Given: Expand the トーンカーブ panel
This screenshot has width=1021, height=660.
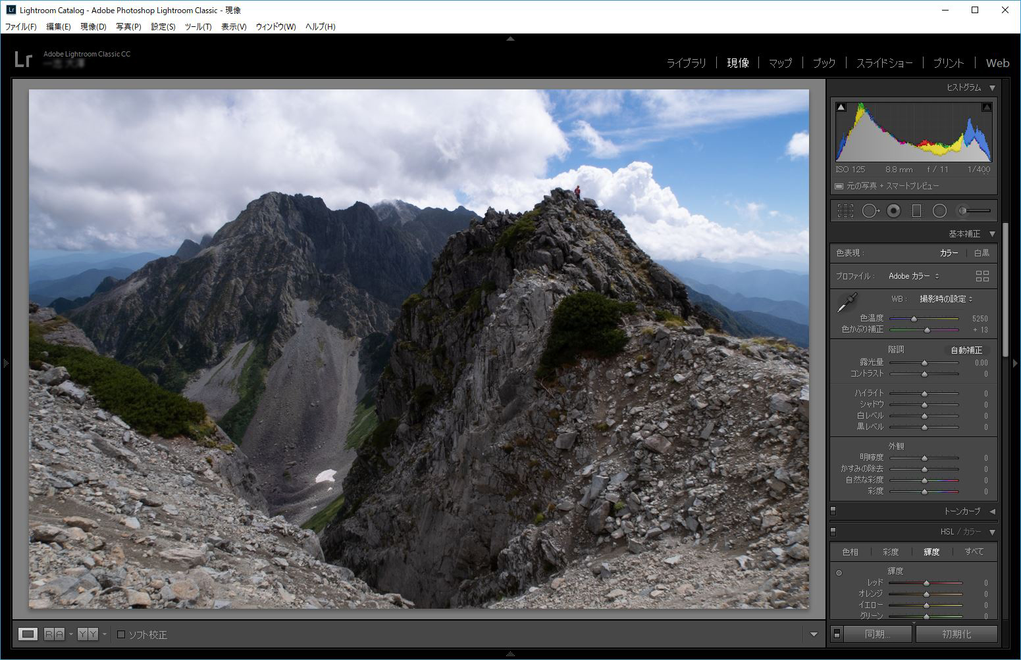Looking at the screenshot, I should tap(992, 511).
